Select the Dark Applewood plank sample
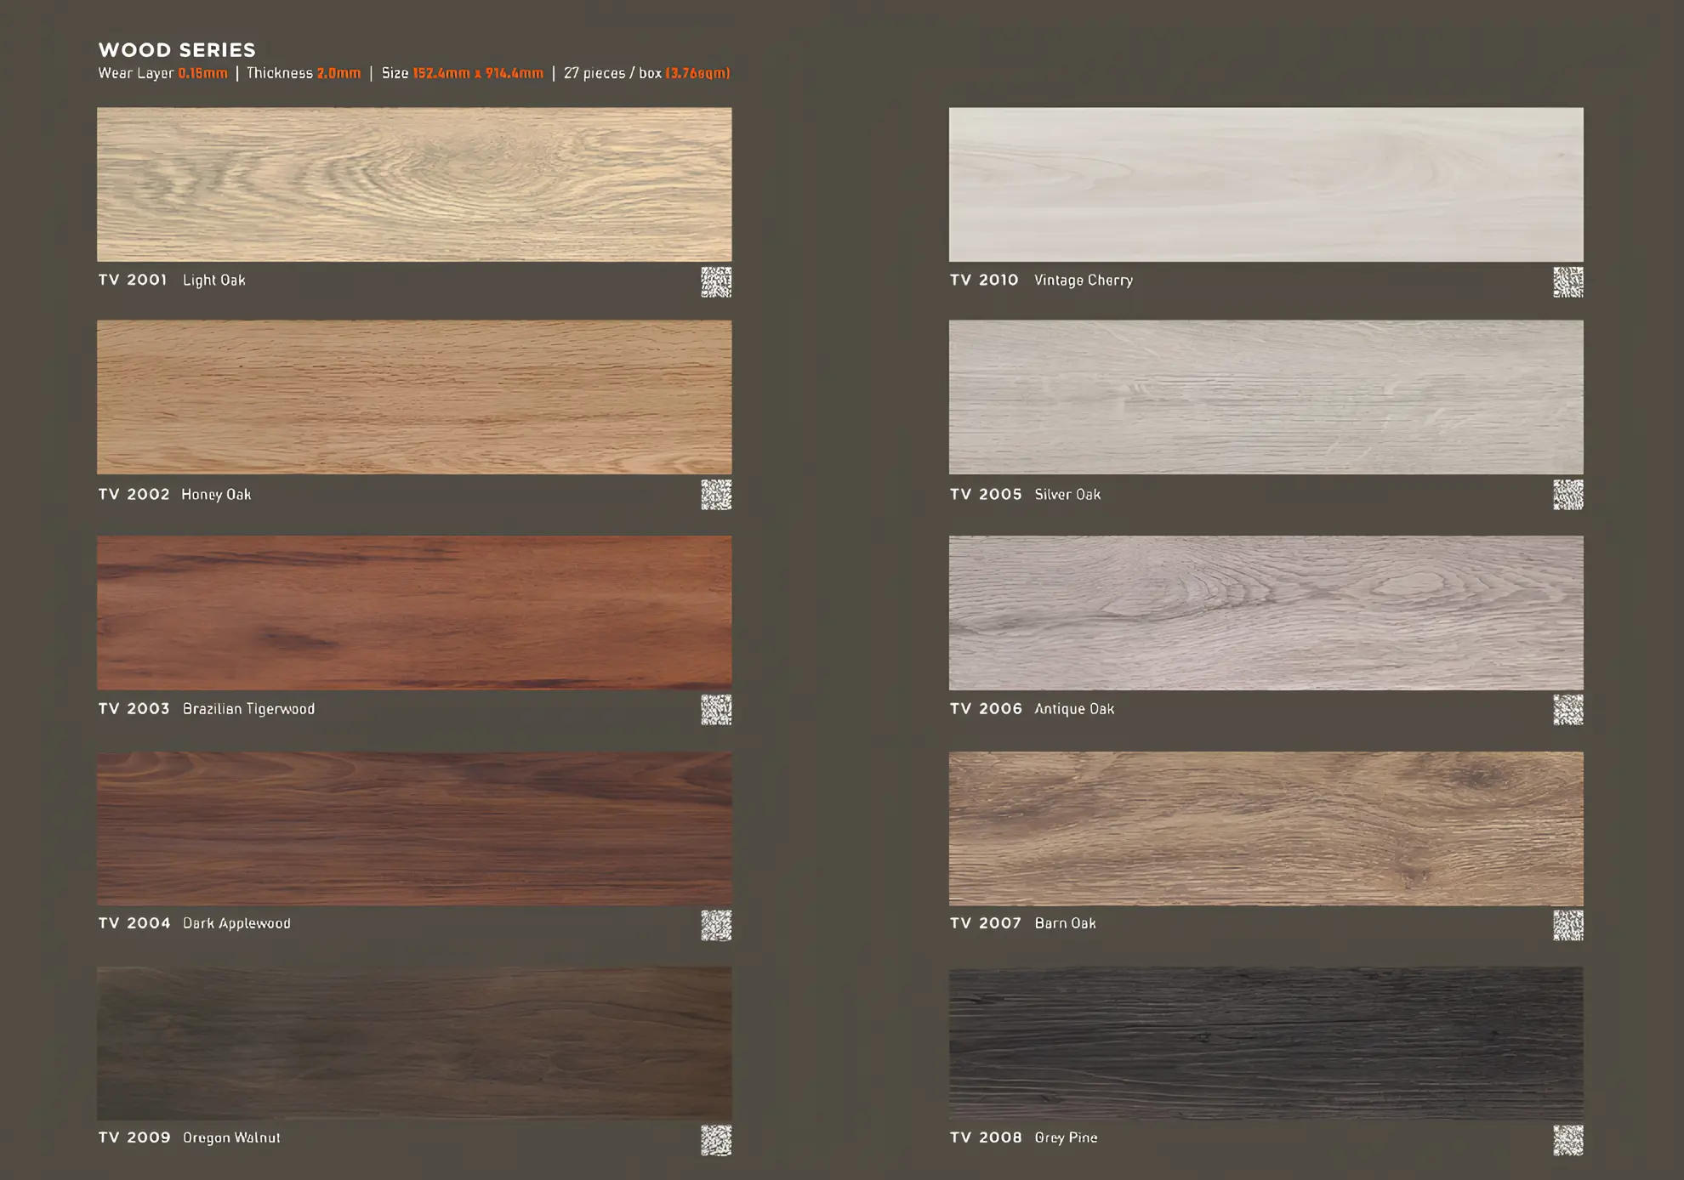 pos(414,828)
